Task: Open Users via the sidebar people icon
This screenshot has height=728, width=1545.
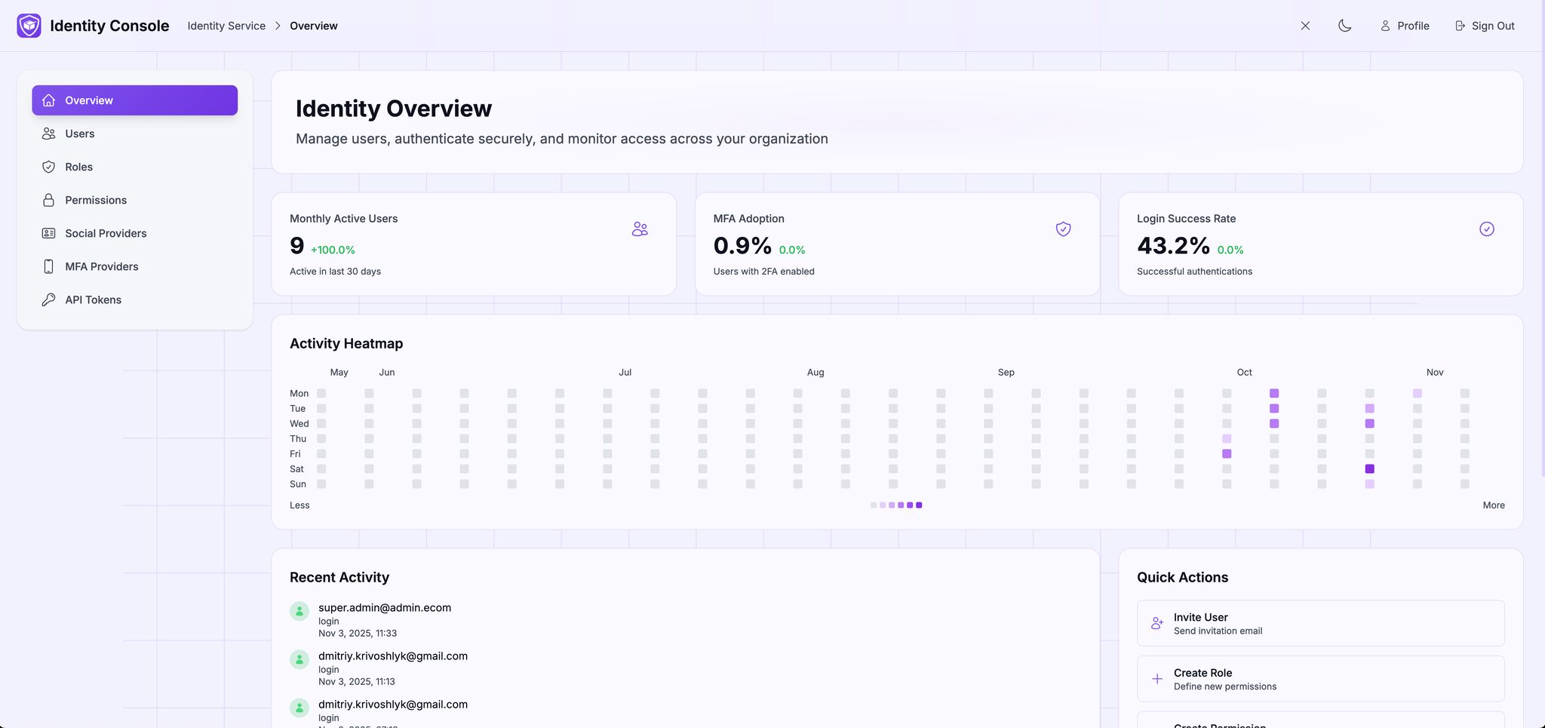Action: click(x=48, y=134)
